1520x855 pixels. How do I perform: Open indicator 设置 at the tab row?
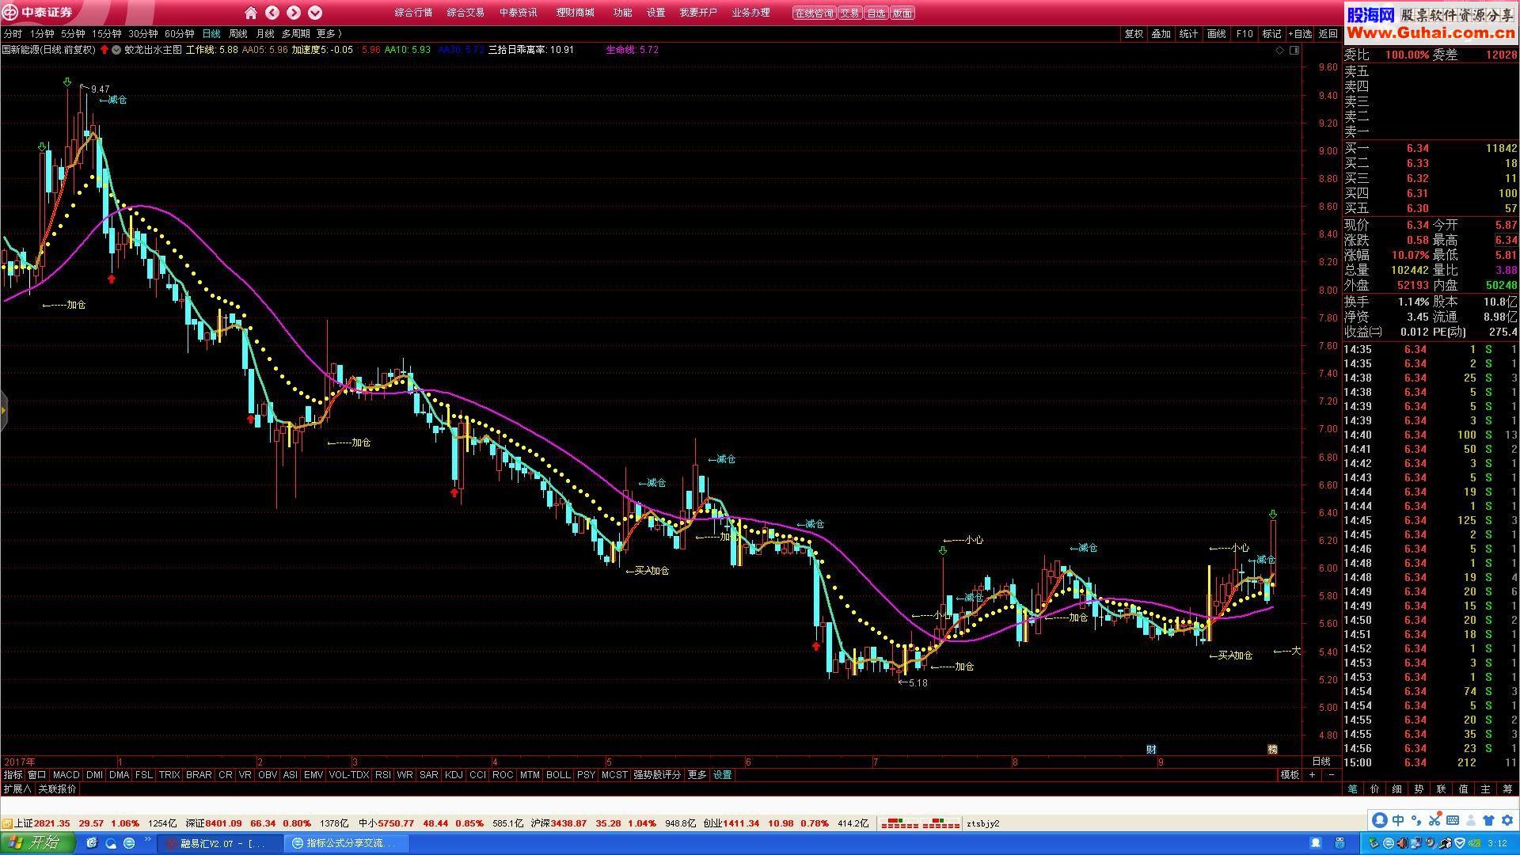723,775
